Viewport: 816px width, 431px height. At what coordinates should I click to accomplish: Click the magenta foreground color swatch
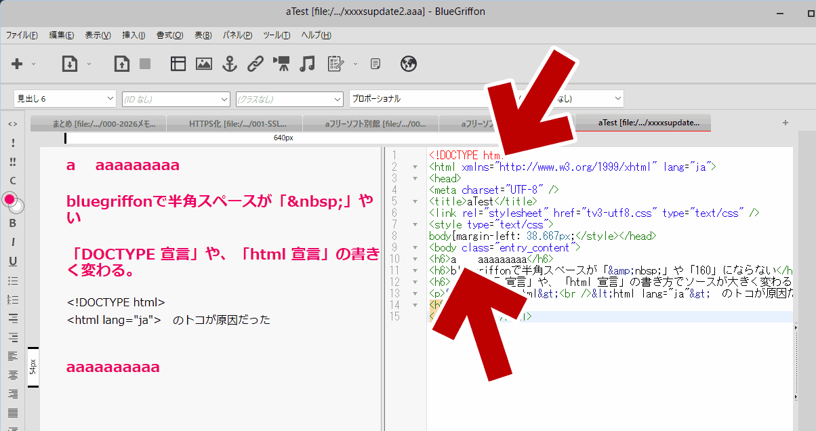point(9,199)
